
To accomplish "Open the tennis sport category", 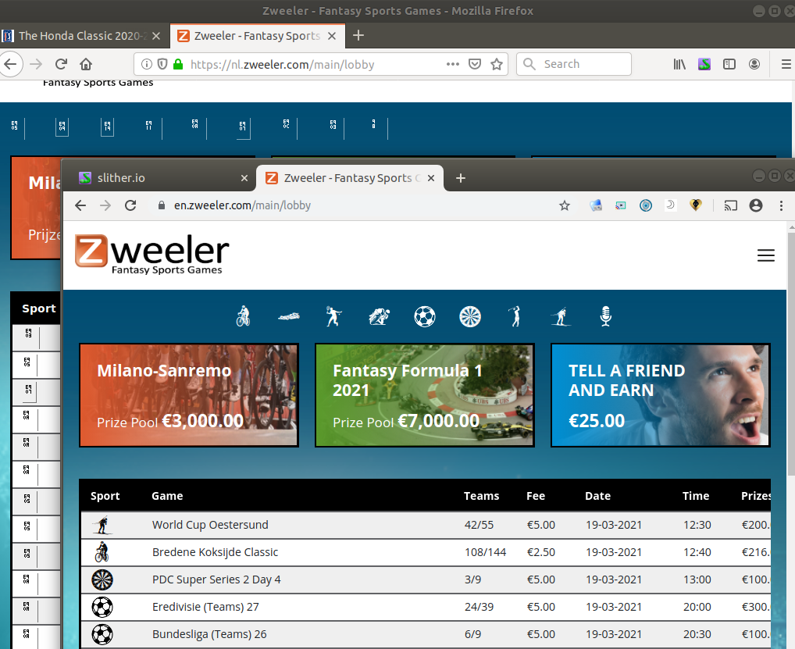I will click(x=333, y=316).
